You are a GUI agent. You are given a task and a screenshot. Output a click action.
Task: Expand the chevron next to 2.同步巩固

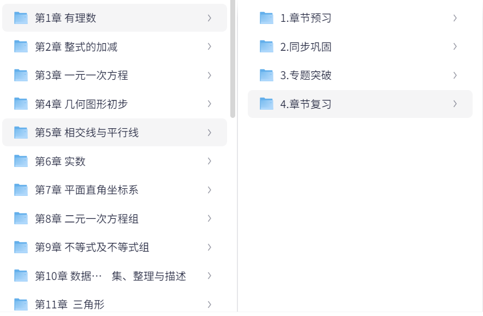tap(455, 47)
